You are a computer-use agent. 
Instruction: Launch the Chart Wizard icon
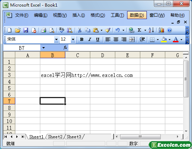[161, 30]
